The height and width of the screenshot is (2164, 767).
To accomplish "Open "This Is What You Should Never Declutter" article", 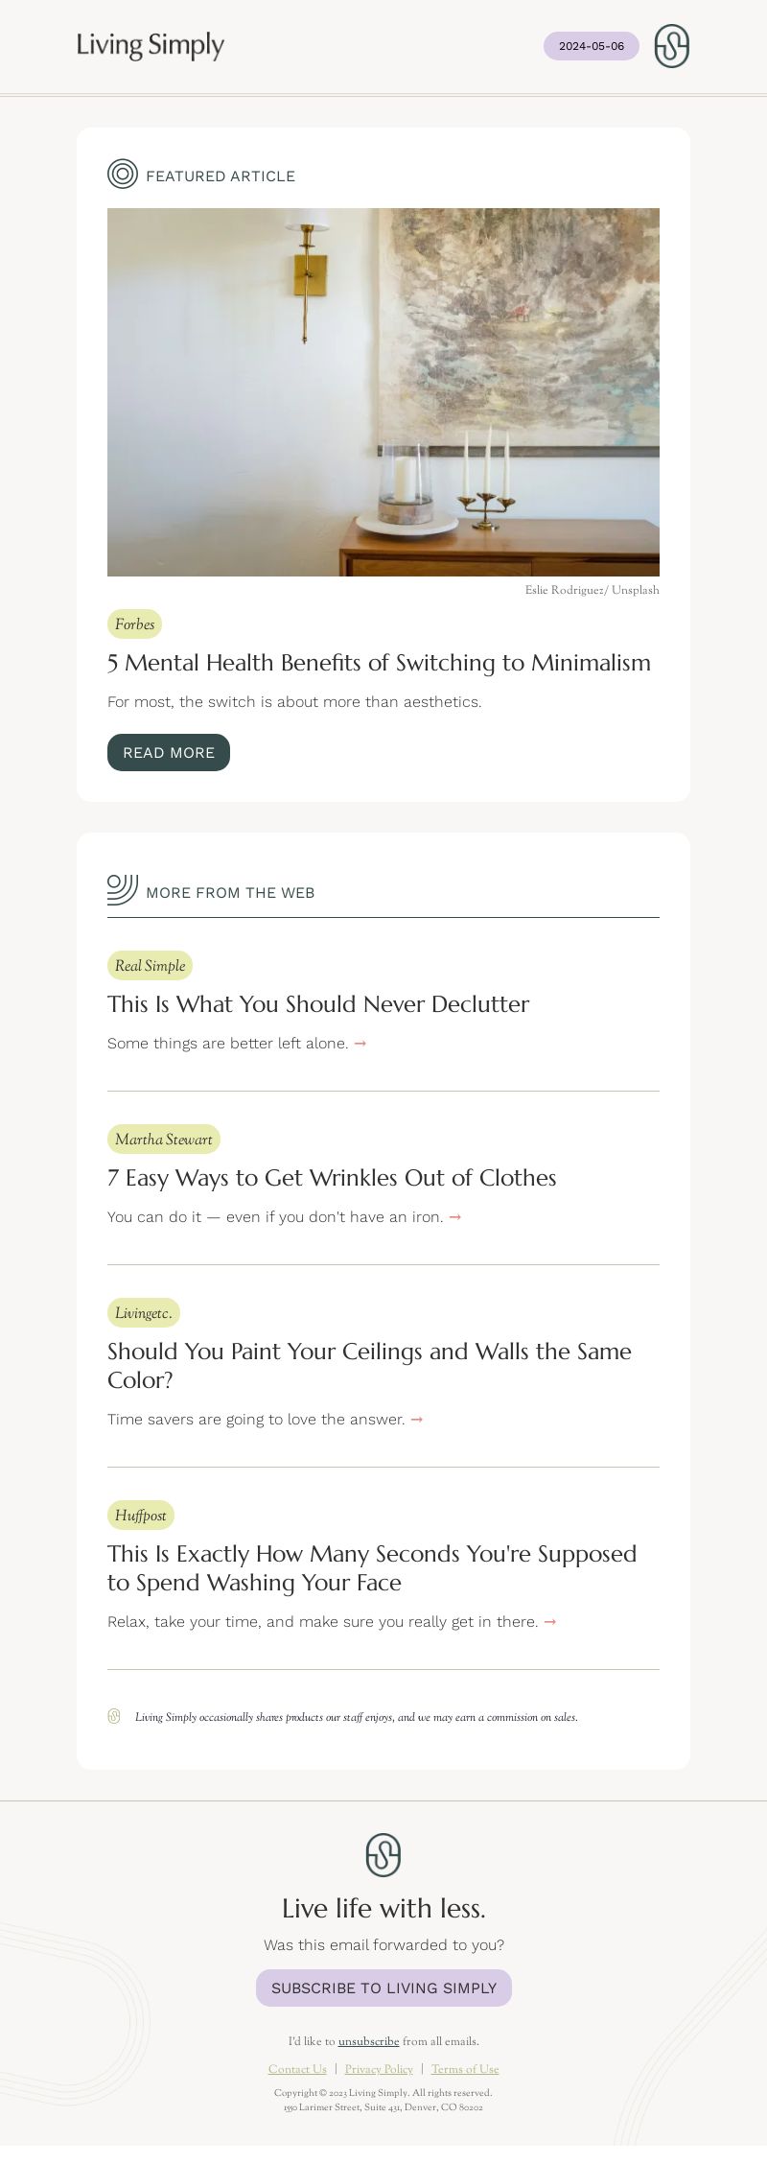I will [x=318, y=1004].
